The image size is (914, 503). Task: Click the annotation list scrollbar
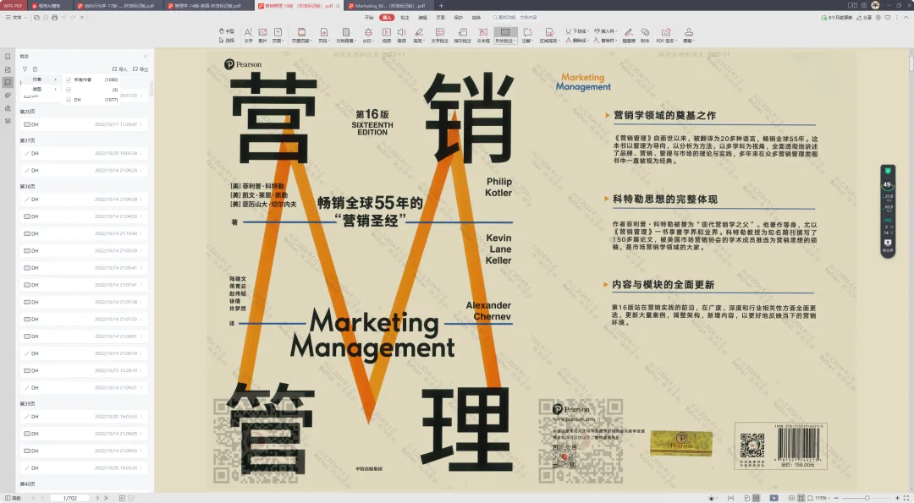coord(151,89)
